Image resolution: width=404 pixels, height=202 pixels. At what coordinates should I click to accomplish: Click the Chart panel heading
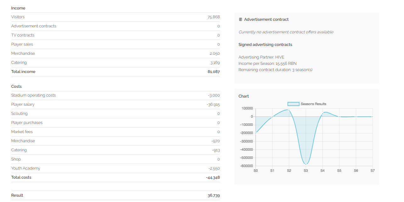point(244,96)
